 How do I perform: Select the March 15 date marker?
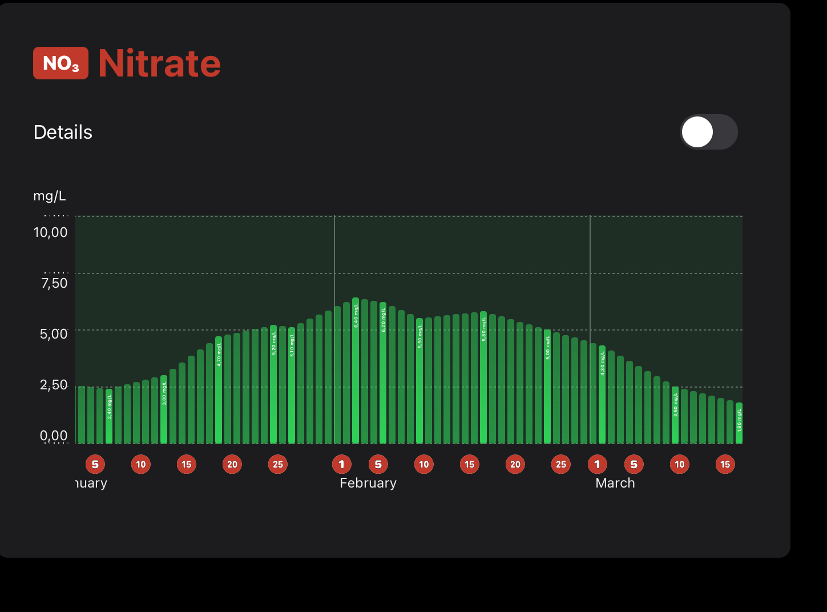click(x=725, y=464)
